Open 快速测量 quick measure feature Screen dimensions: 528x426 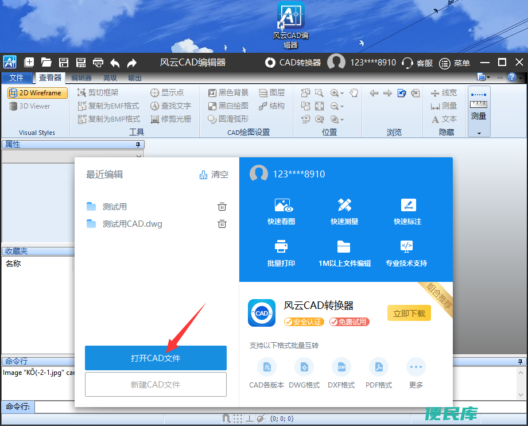344,211
